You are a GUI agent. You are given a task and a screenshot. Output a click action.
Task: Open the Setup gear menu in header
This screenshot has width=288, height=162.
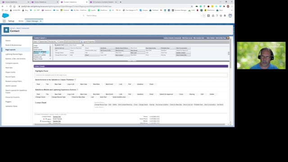click(221, 16)
